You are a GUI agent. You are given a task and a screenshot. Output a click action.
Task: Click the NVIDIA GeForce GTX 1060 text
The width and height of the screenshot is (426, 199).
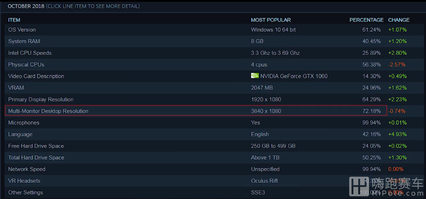pyautogui.click(x=294, y=76)
